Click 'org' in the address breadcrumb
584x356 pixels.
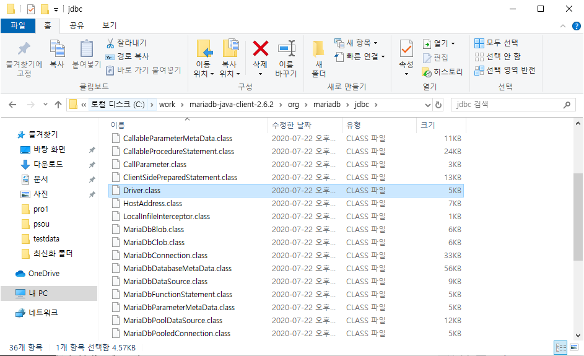pyautogui.click(x=294, y=105)
